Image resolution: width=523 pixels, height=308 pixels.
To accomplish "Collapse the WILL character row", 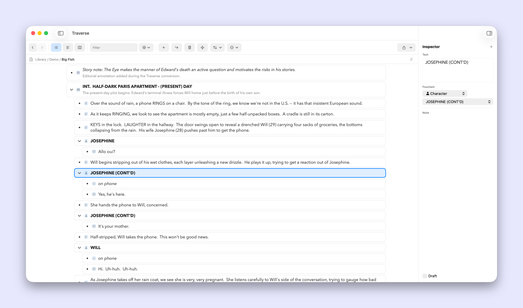I will [79, 248].
